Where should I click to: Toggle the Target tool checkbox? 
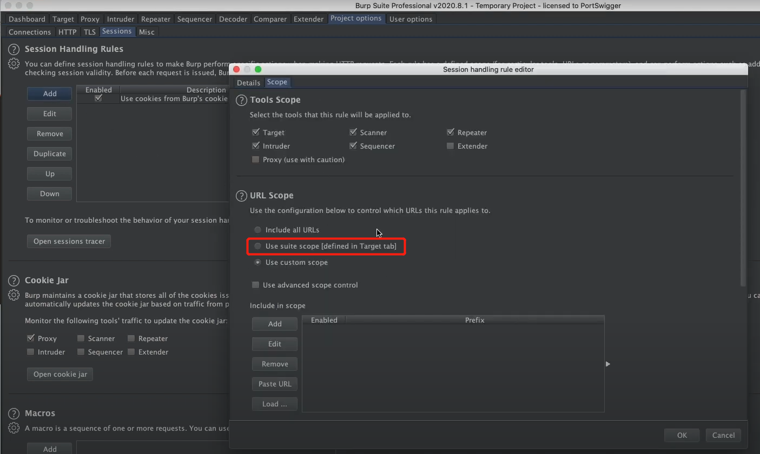coord(256,132)
